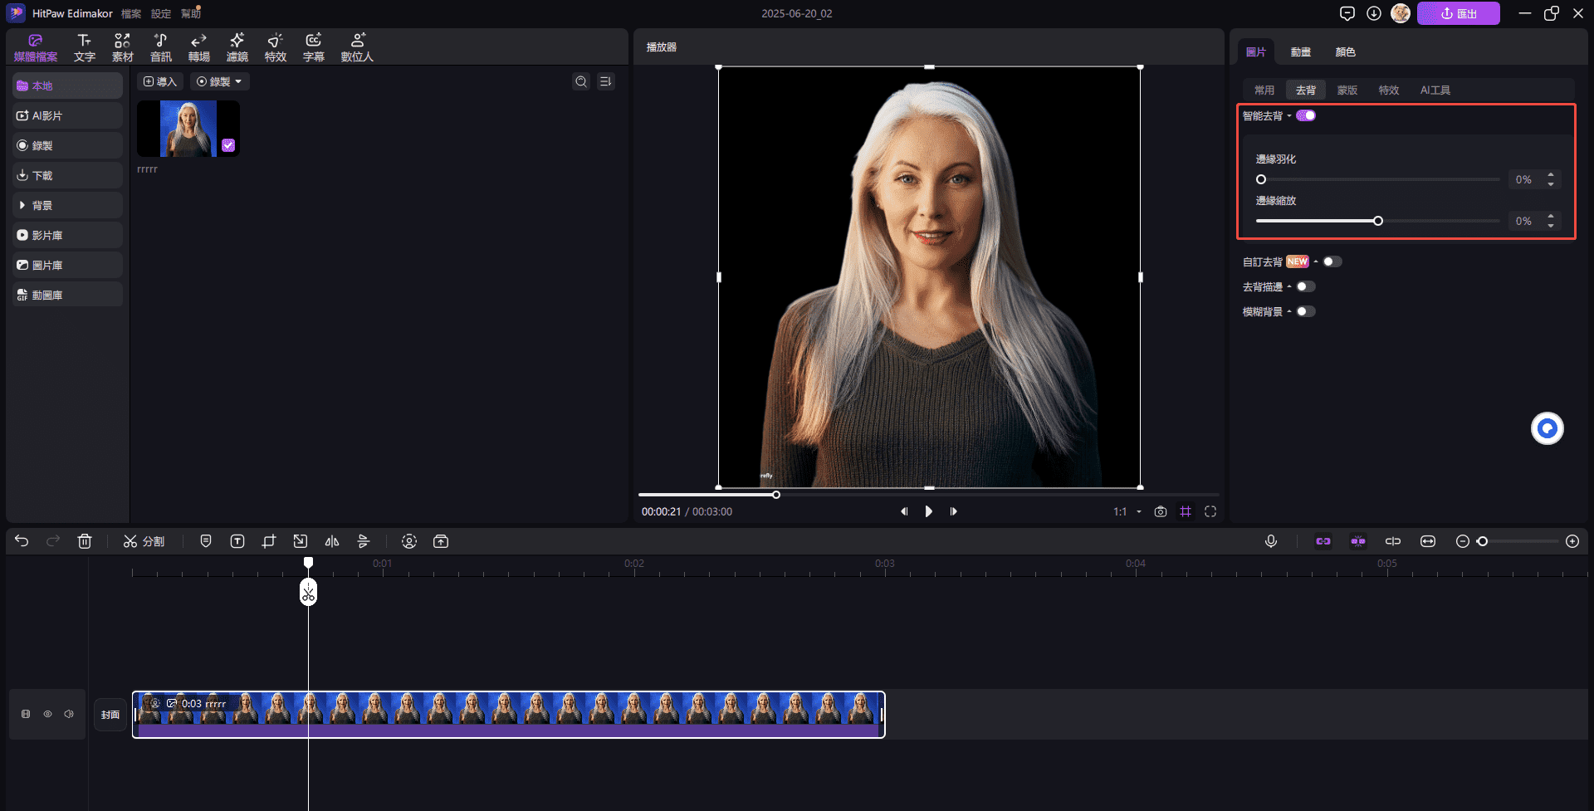Collapse the 智能去背 section arrow
The height and width of the screenshot is (811, 1594).
pyautogui.click(x=1289, y=115)
